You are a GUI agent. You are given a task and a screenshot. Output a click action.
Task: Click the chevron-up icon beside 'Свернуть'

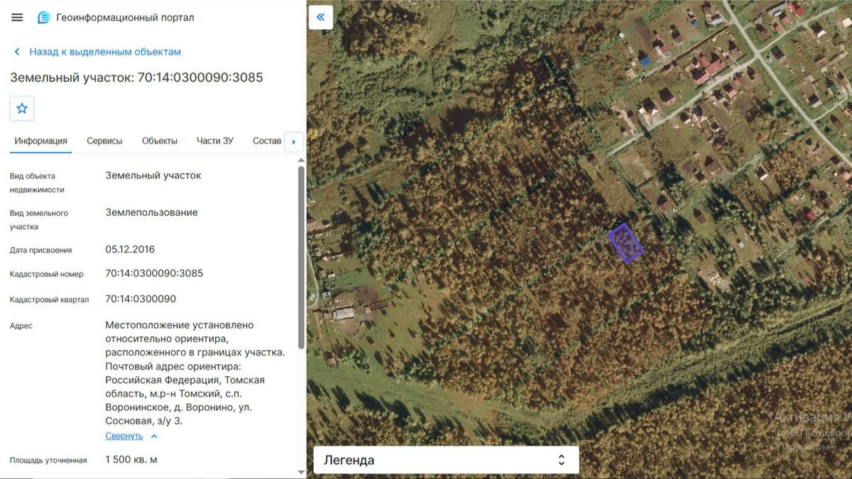tap(154, 436)
